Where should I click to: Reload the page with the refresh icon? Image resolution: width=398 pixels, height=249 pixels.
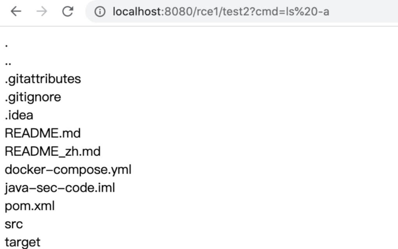[x=68, y=11]
